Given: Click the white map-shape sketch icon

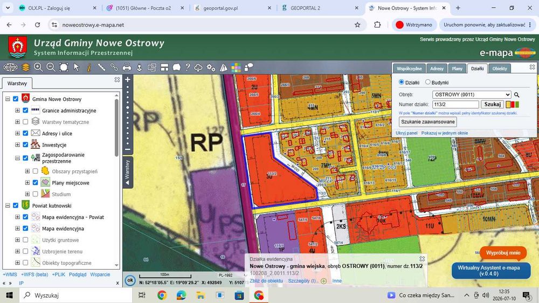Looking at the screenshot, I should (x=177, y=67).
